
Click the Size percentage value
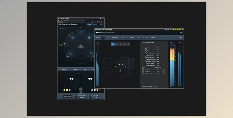(x=89, y=69)
